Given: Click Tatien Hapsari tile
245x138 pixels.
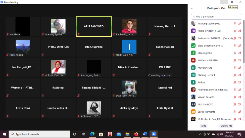Looking at the screenshot, I should [165, 47].
